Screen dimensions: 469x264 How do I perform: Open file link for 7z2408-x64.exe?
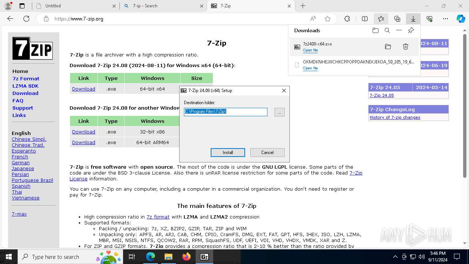tap(310, 50)
